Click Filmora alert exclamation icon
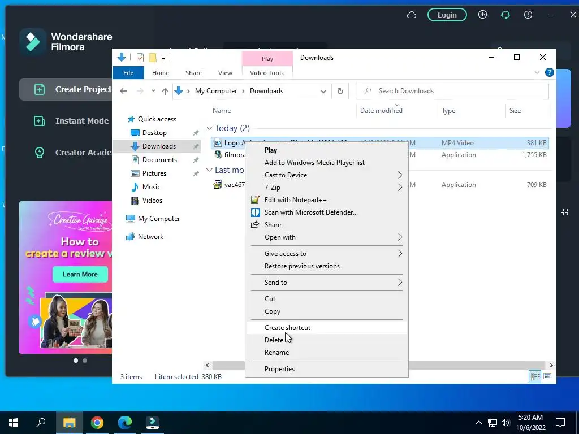The image size is (579, 434). pyautogui.click(x=528, y=15)
